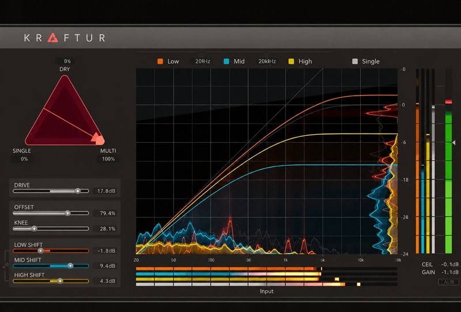Click the 4.3dB high shift value
Viewport: 461px width, 312px height.
pos(107,281)
